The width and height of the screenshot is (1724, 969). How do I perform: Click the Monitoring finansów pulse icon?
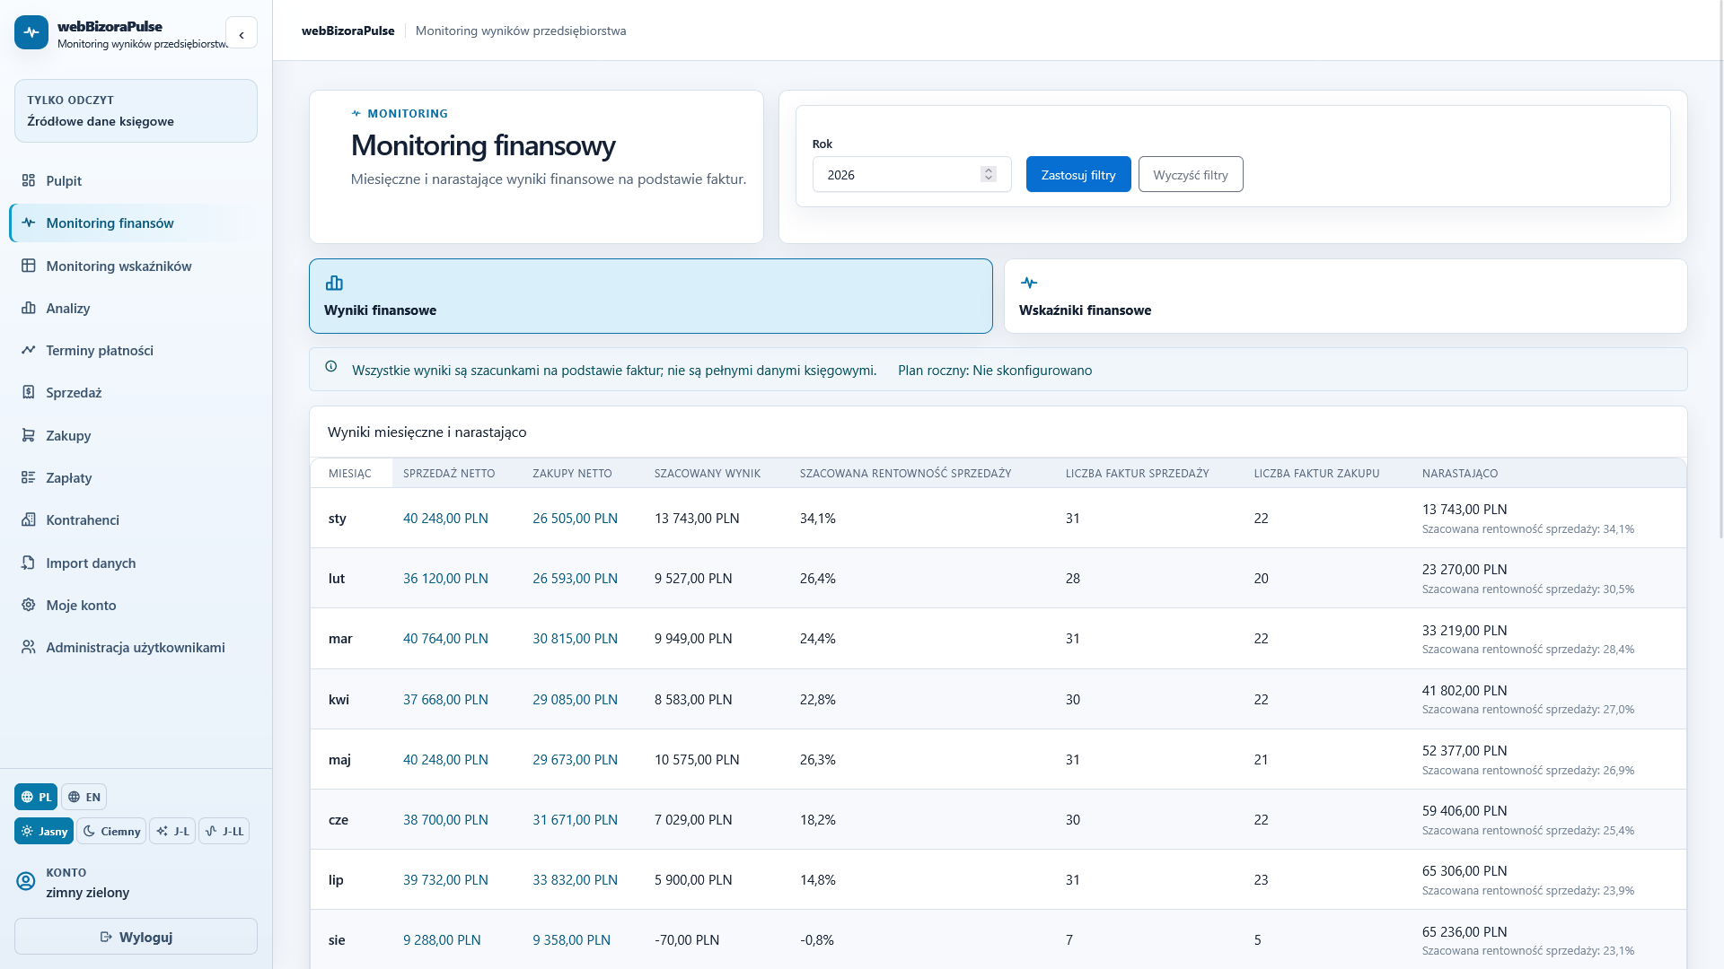29,223
